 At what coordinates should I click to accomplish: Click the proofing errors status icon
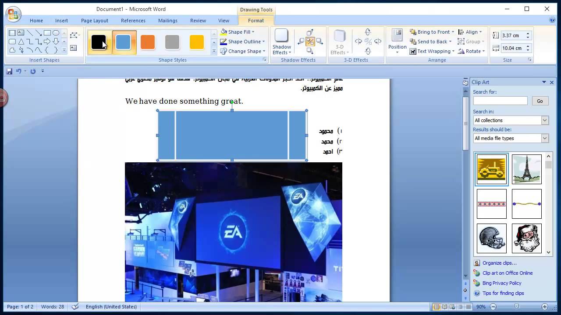click(x=75, y=307)
